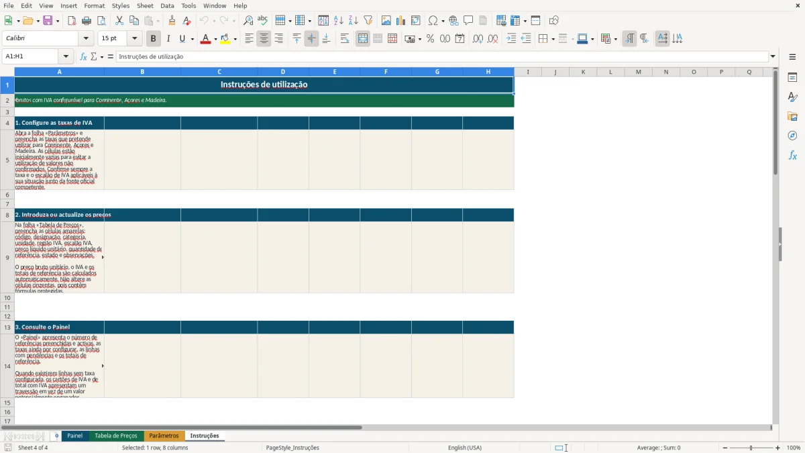805x453 pixels.
Task: Click Sort Ascending icon
Action: 339,21
